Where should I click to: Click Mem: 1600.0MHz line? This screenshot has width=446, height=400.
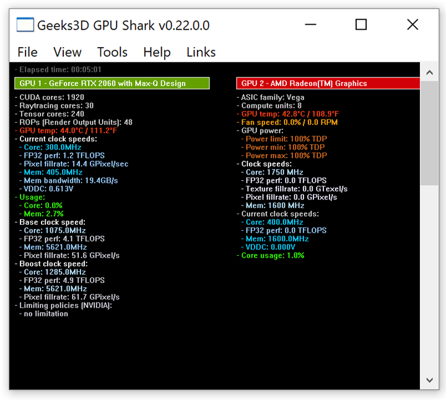[x=275, y=239]
